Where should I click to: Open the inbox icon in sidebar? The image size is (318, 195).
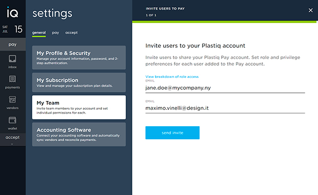pyautogui.click(x=12, y=59)
